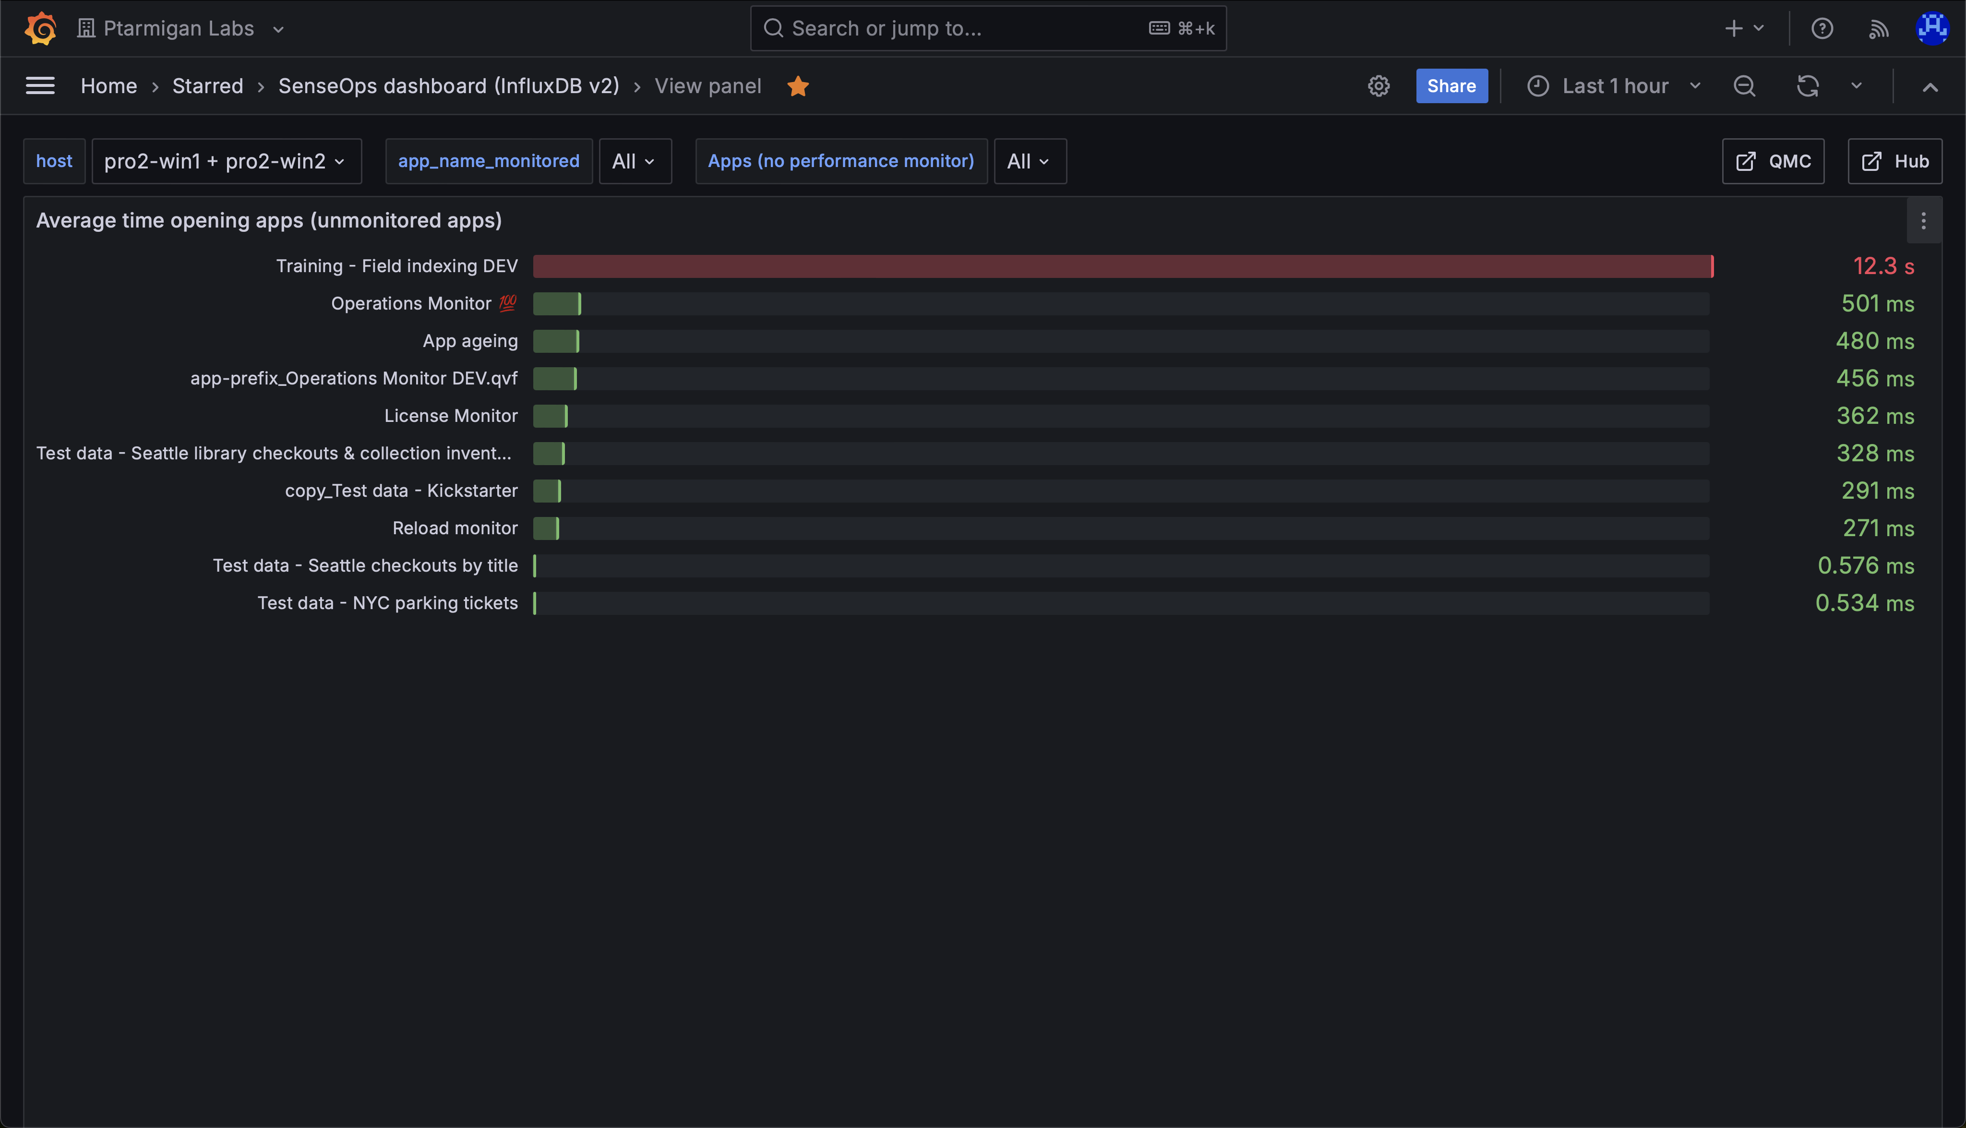Click the Training - Field indexing DEV bar
Viewport: 1966px width, 1128px height.
pos(1122,266)
